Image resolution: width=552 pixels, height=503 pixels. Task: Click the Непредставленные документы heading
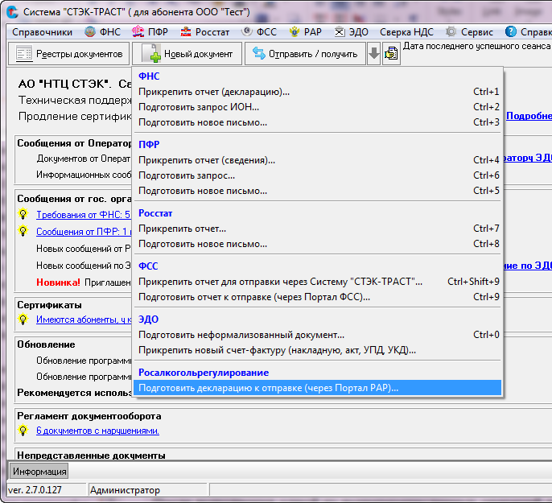pyautogui.click(x=91, y=456)
